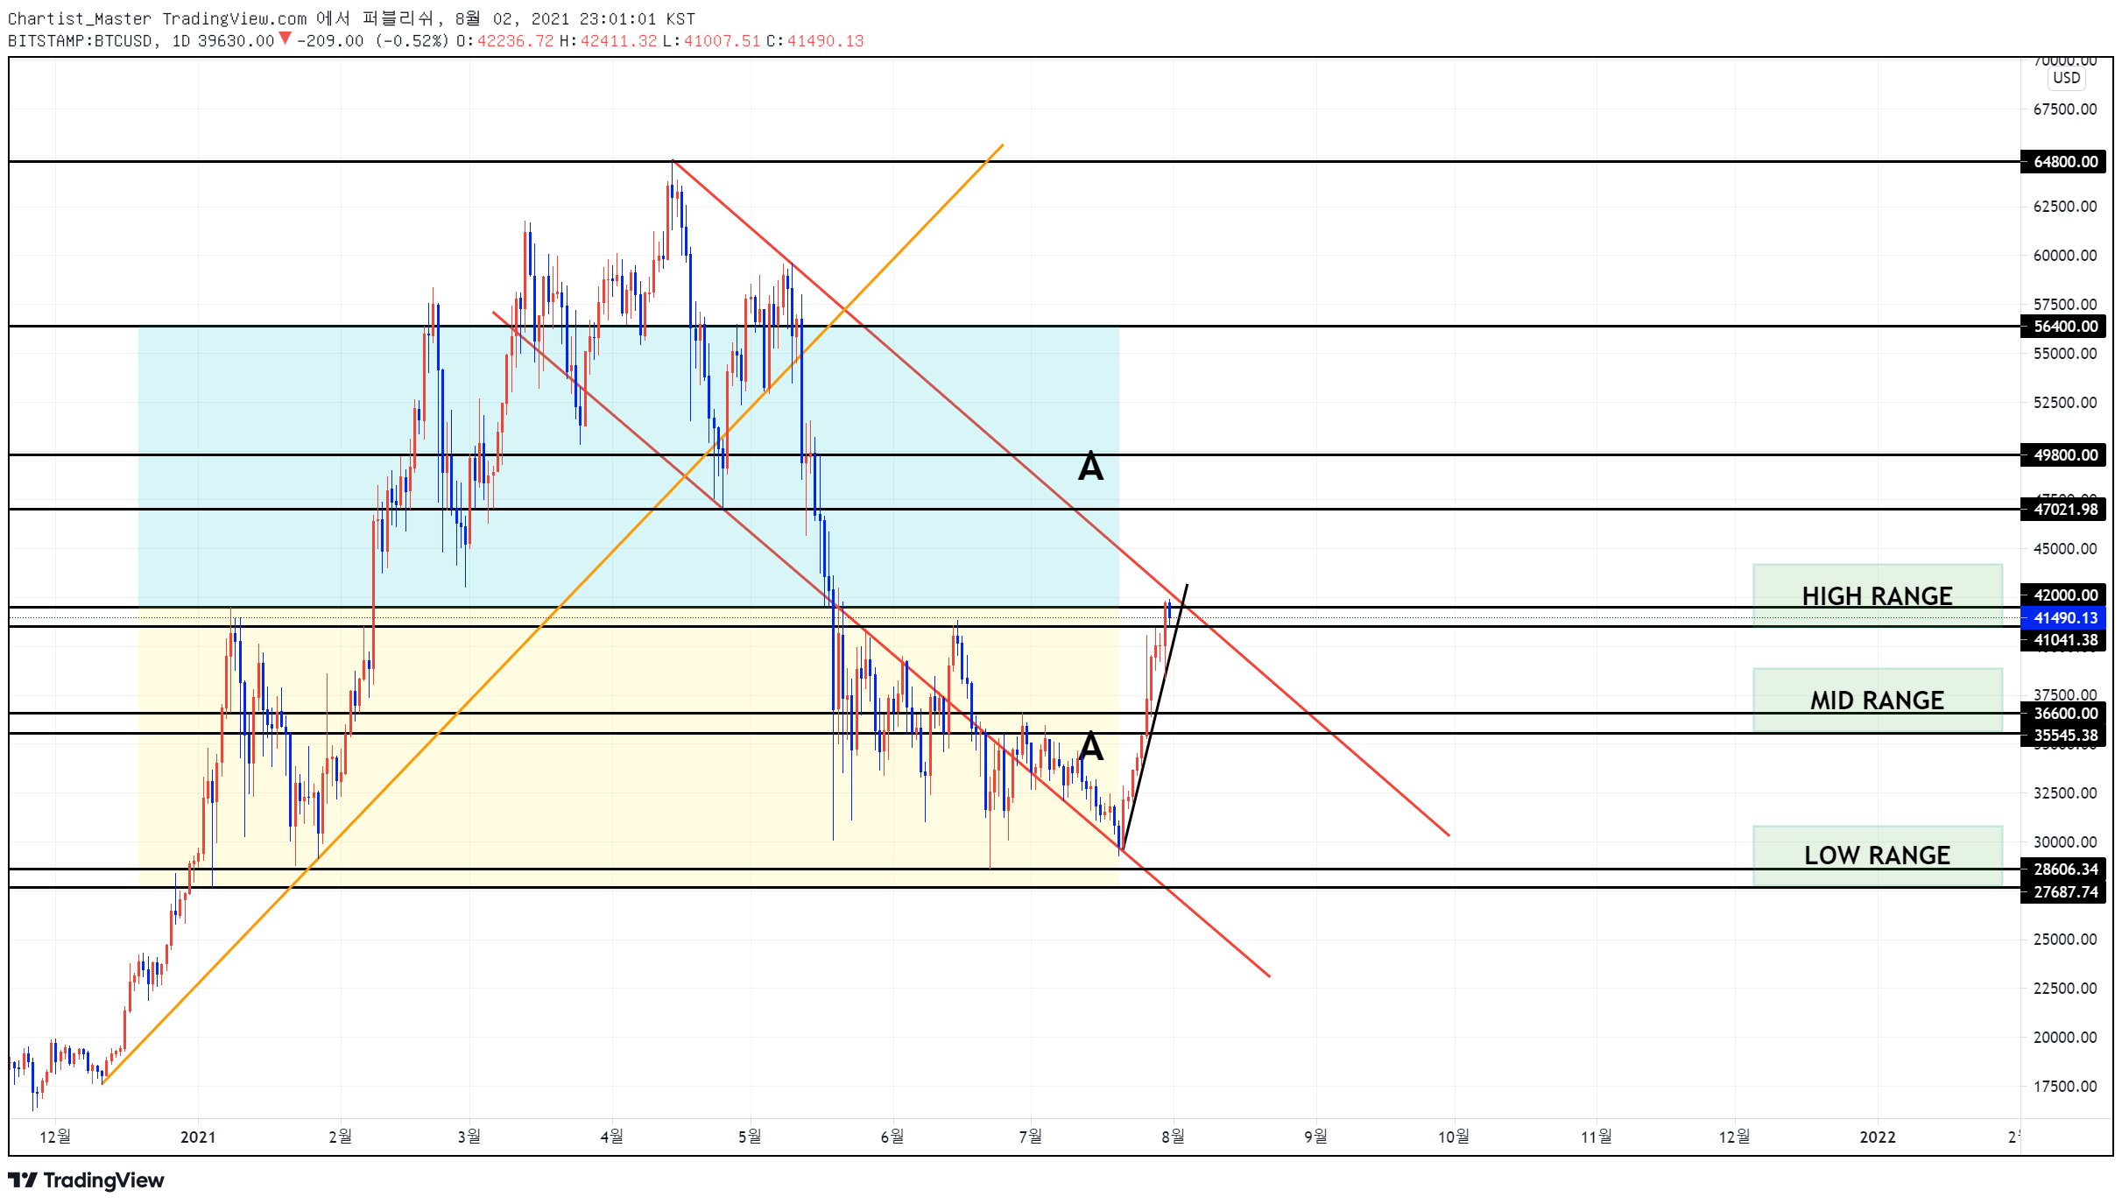Click the close value C:41490.13
The width and height of the screenshot is (2122, 1204).
814,41
